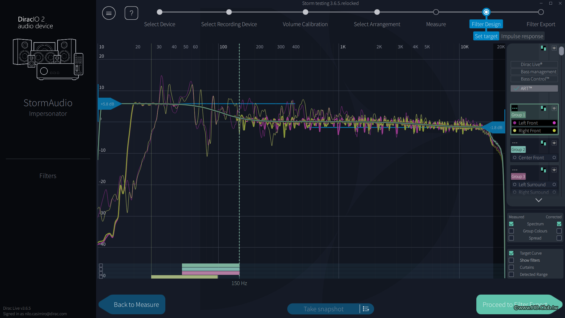Click the question mark help icon
Viewport: 565px width, 318px height.
tap(131, 13)
